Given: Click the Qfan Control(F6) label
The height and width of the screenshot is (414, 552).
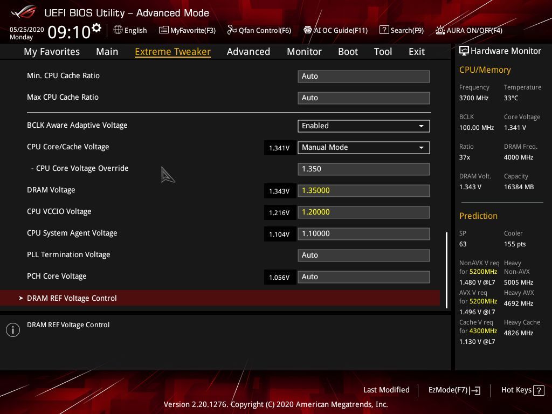Looking at the screenshot, I should click(x=265, y=30).
